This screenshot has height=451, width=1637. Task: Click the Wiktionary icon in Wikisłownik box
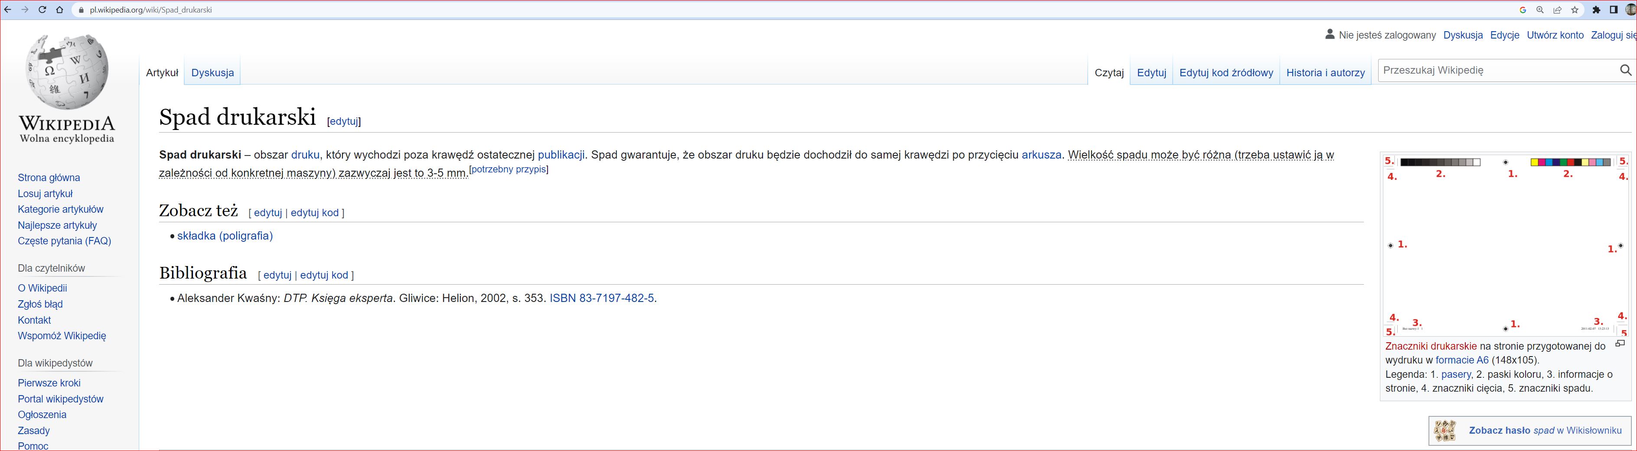(x=1446, y=431)
